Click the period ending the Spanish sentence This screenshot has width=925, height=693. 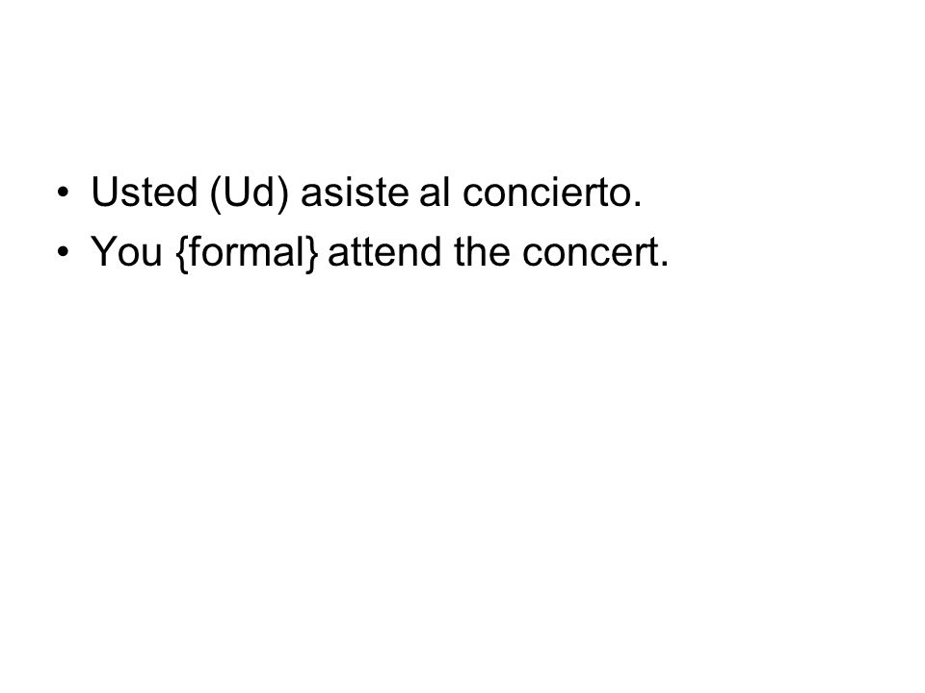pyautogui.click(x=637, y=204)
